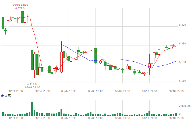This screenshot has height=120, width=191.
Task: Click the 6,180 price axis label
Action: [x=182, y=62]
